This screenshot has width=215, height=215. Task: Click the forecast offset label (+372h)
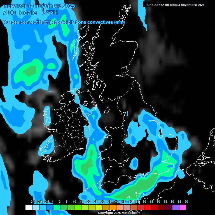click(x=50, y=13)
